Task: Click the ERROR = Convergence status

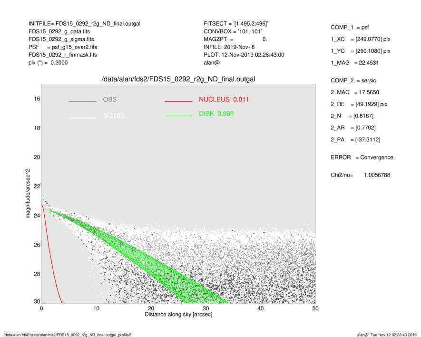Action: click(362, 158)
